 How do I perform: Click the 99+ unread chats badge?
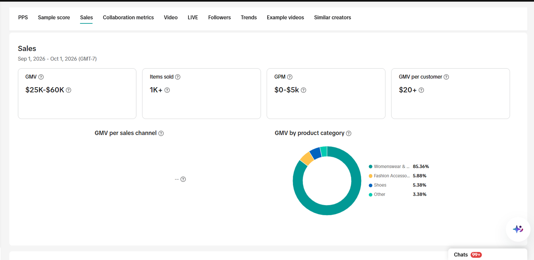click(476, 255)
